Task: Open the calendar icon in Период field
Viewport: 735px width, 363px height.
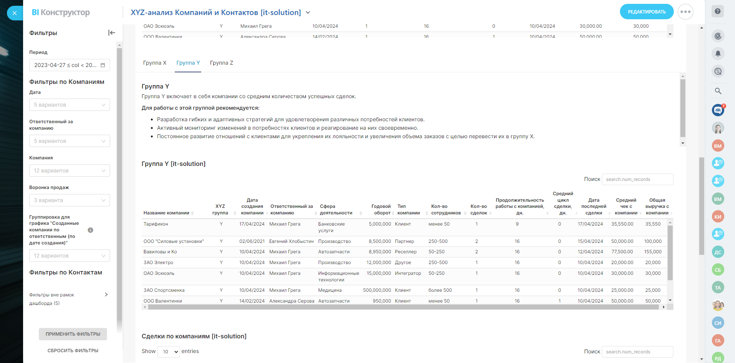Action: [x=103, y=65]
